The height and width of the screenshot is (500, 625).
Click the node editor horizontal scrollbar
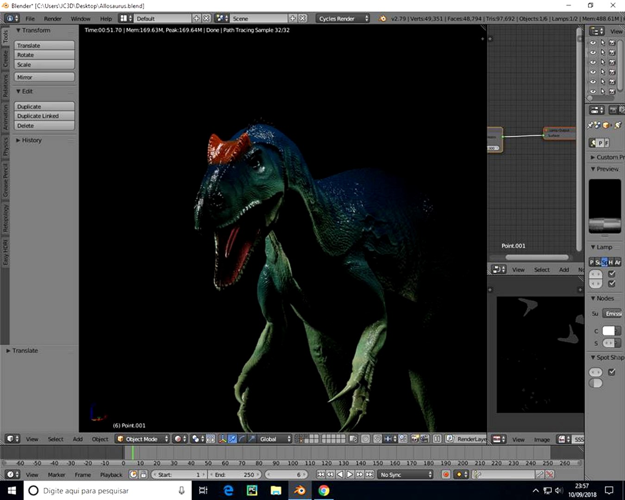pyautogui.click(x=537, y=257)
